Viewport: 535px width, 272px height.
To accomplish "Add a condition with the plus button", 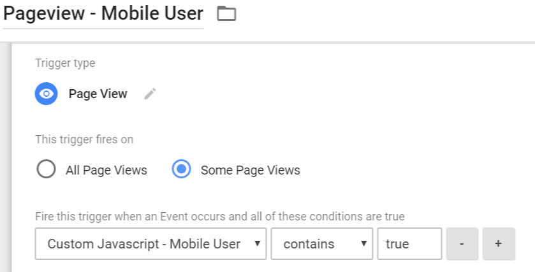I will click(498, 243).
